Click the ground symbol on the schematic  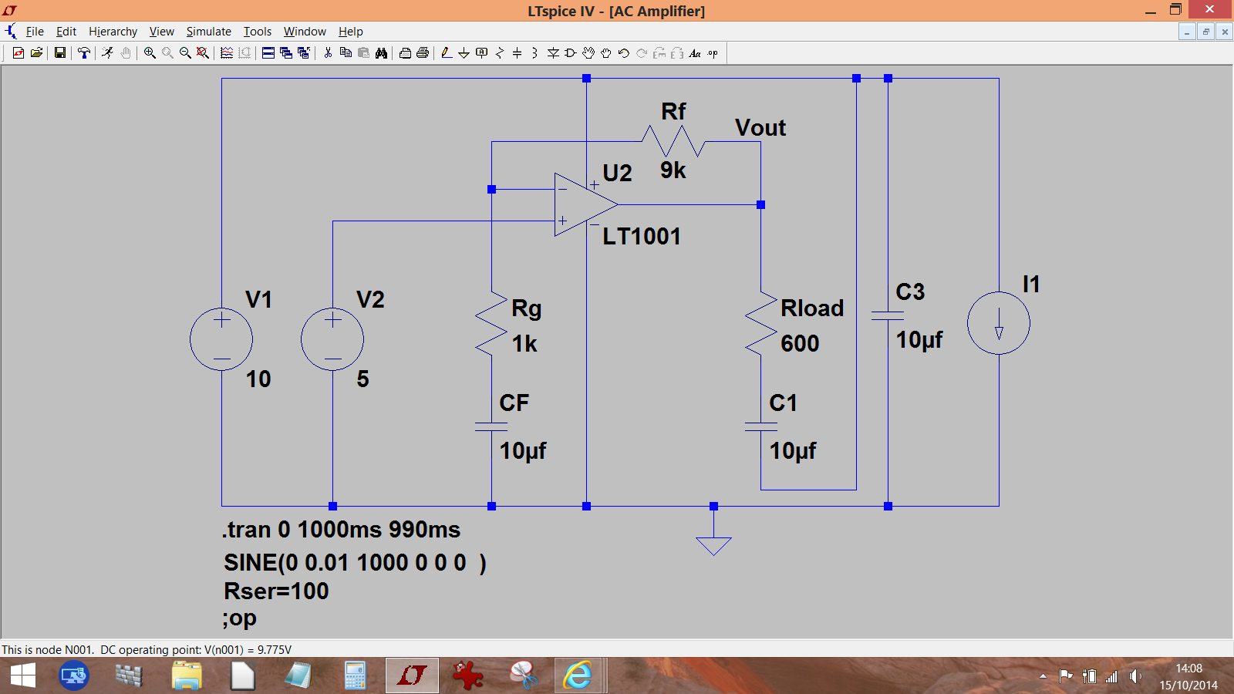(x=713, y=546)
